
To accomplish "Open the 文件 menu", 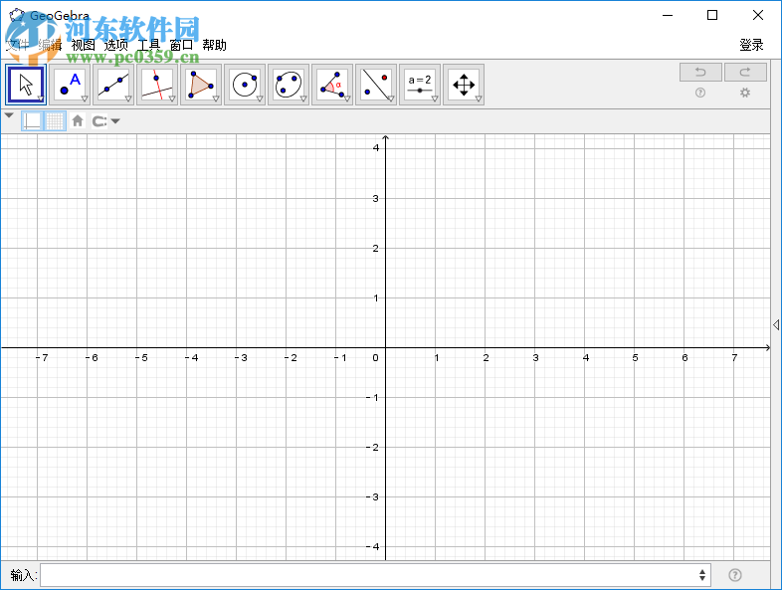I will [x=18, y=45].
